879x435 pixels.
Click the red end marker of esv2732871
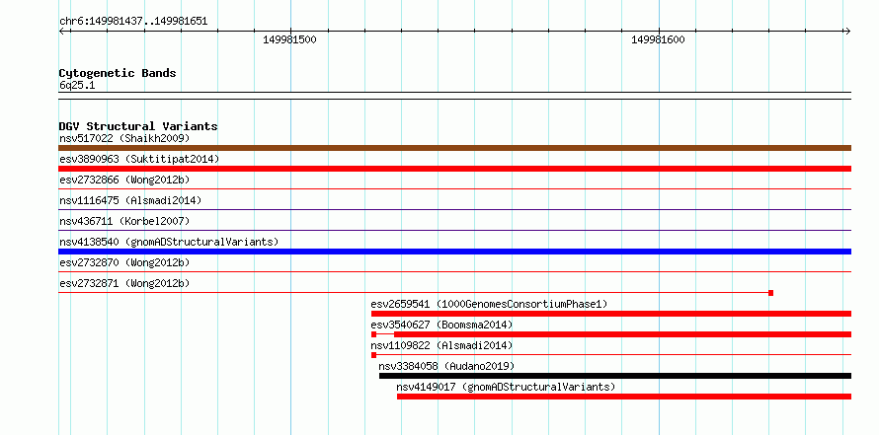(x=770, y=293)
